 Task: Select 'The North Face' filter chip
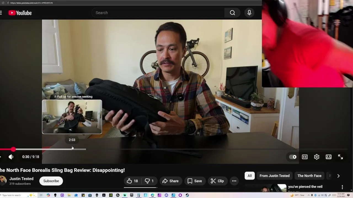point(309,176)
